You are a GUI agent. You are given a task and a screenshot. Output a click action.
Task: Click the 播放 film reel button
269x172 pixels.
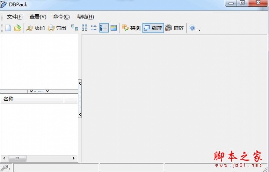click(174, 28)
